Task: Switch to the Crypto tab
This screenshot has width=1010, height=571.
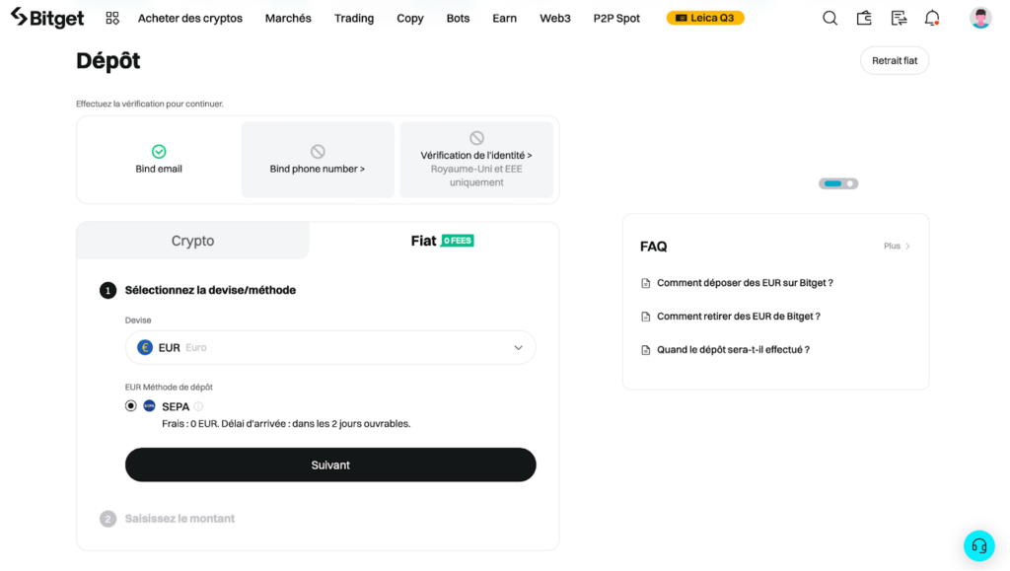Action: tap(192, 240)
